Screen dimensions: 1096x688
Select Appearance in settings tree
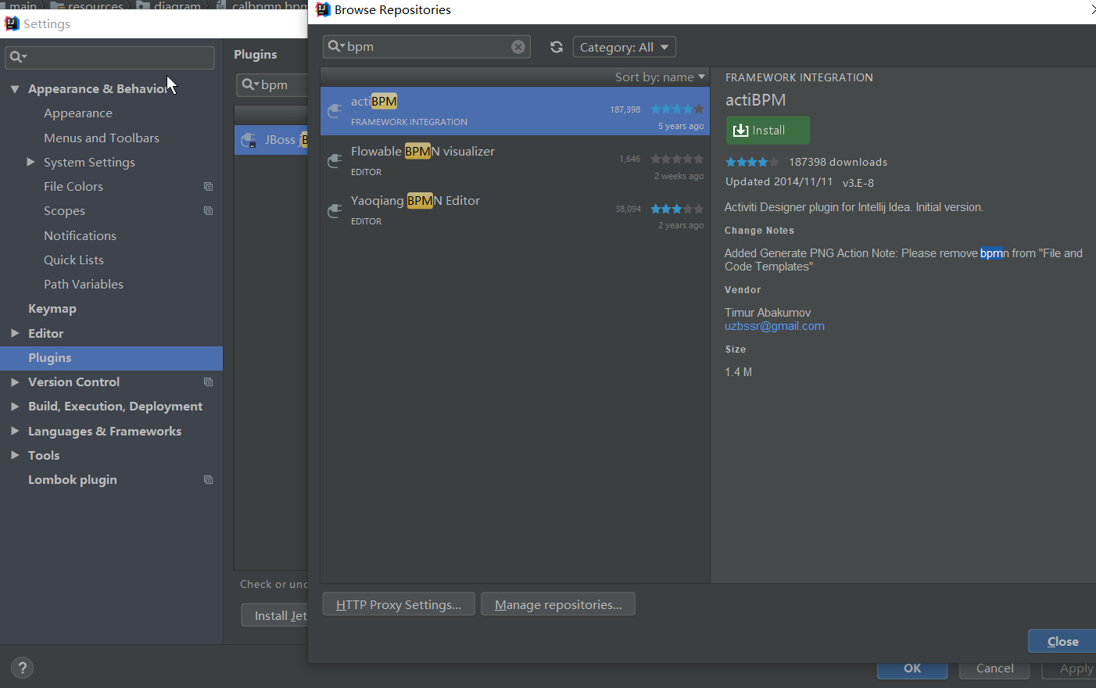[x=78, y=113]
